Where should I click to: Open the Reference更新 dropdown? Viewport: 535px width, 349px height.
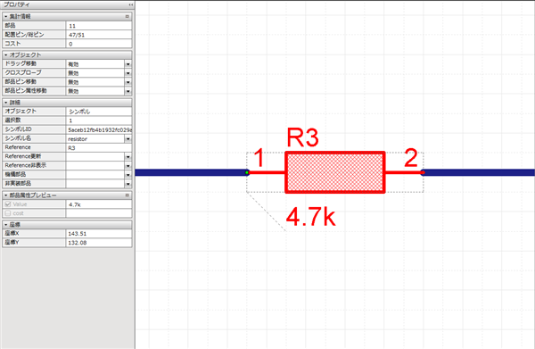tap(128, 157)
